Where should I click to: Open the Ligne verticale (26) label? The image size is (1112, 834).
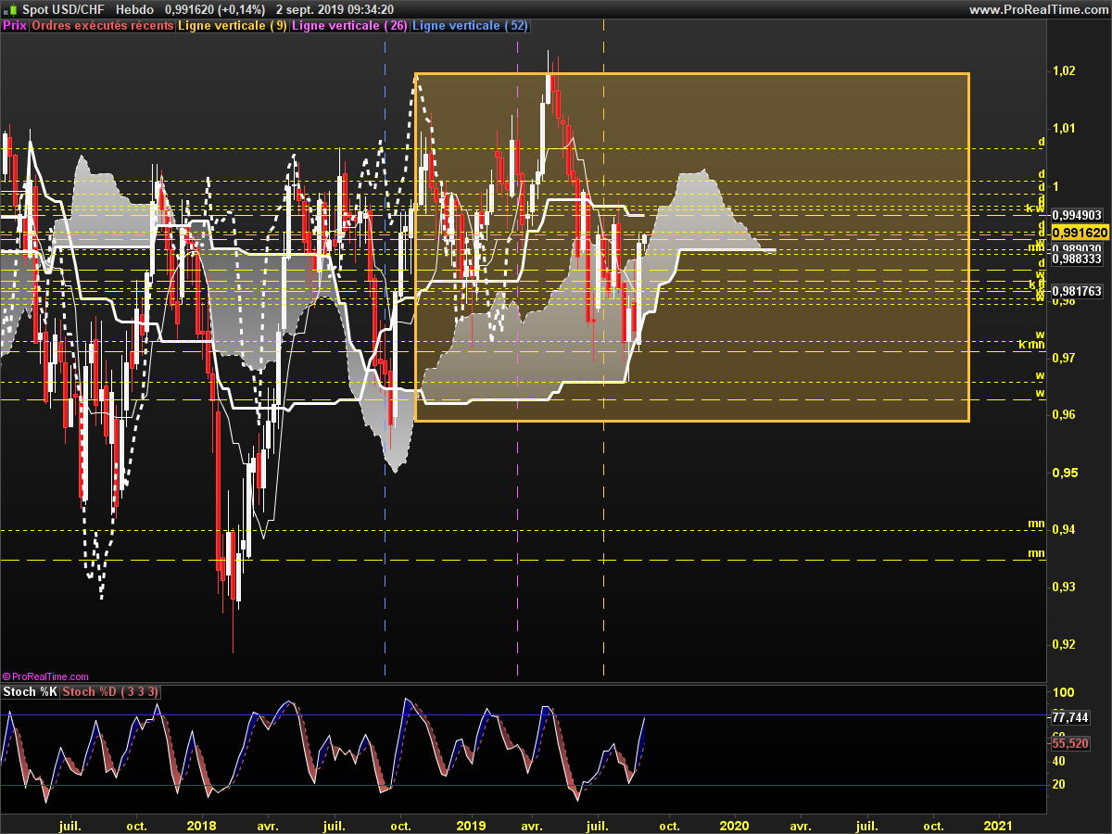point(350,26)
